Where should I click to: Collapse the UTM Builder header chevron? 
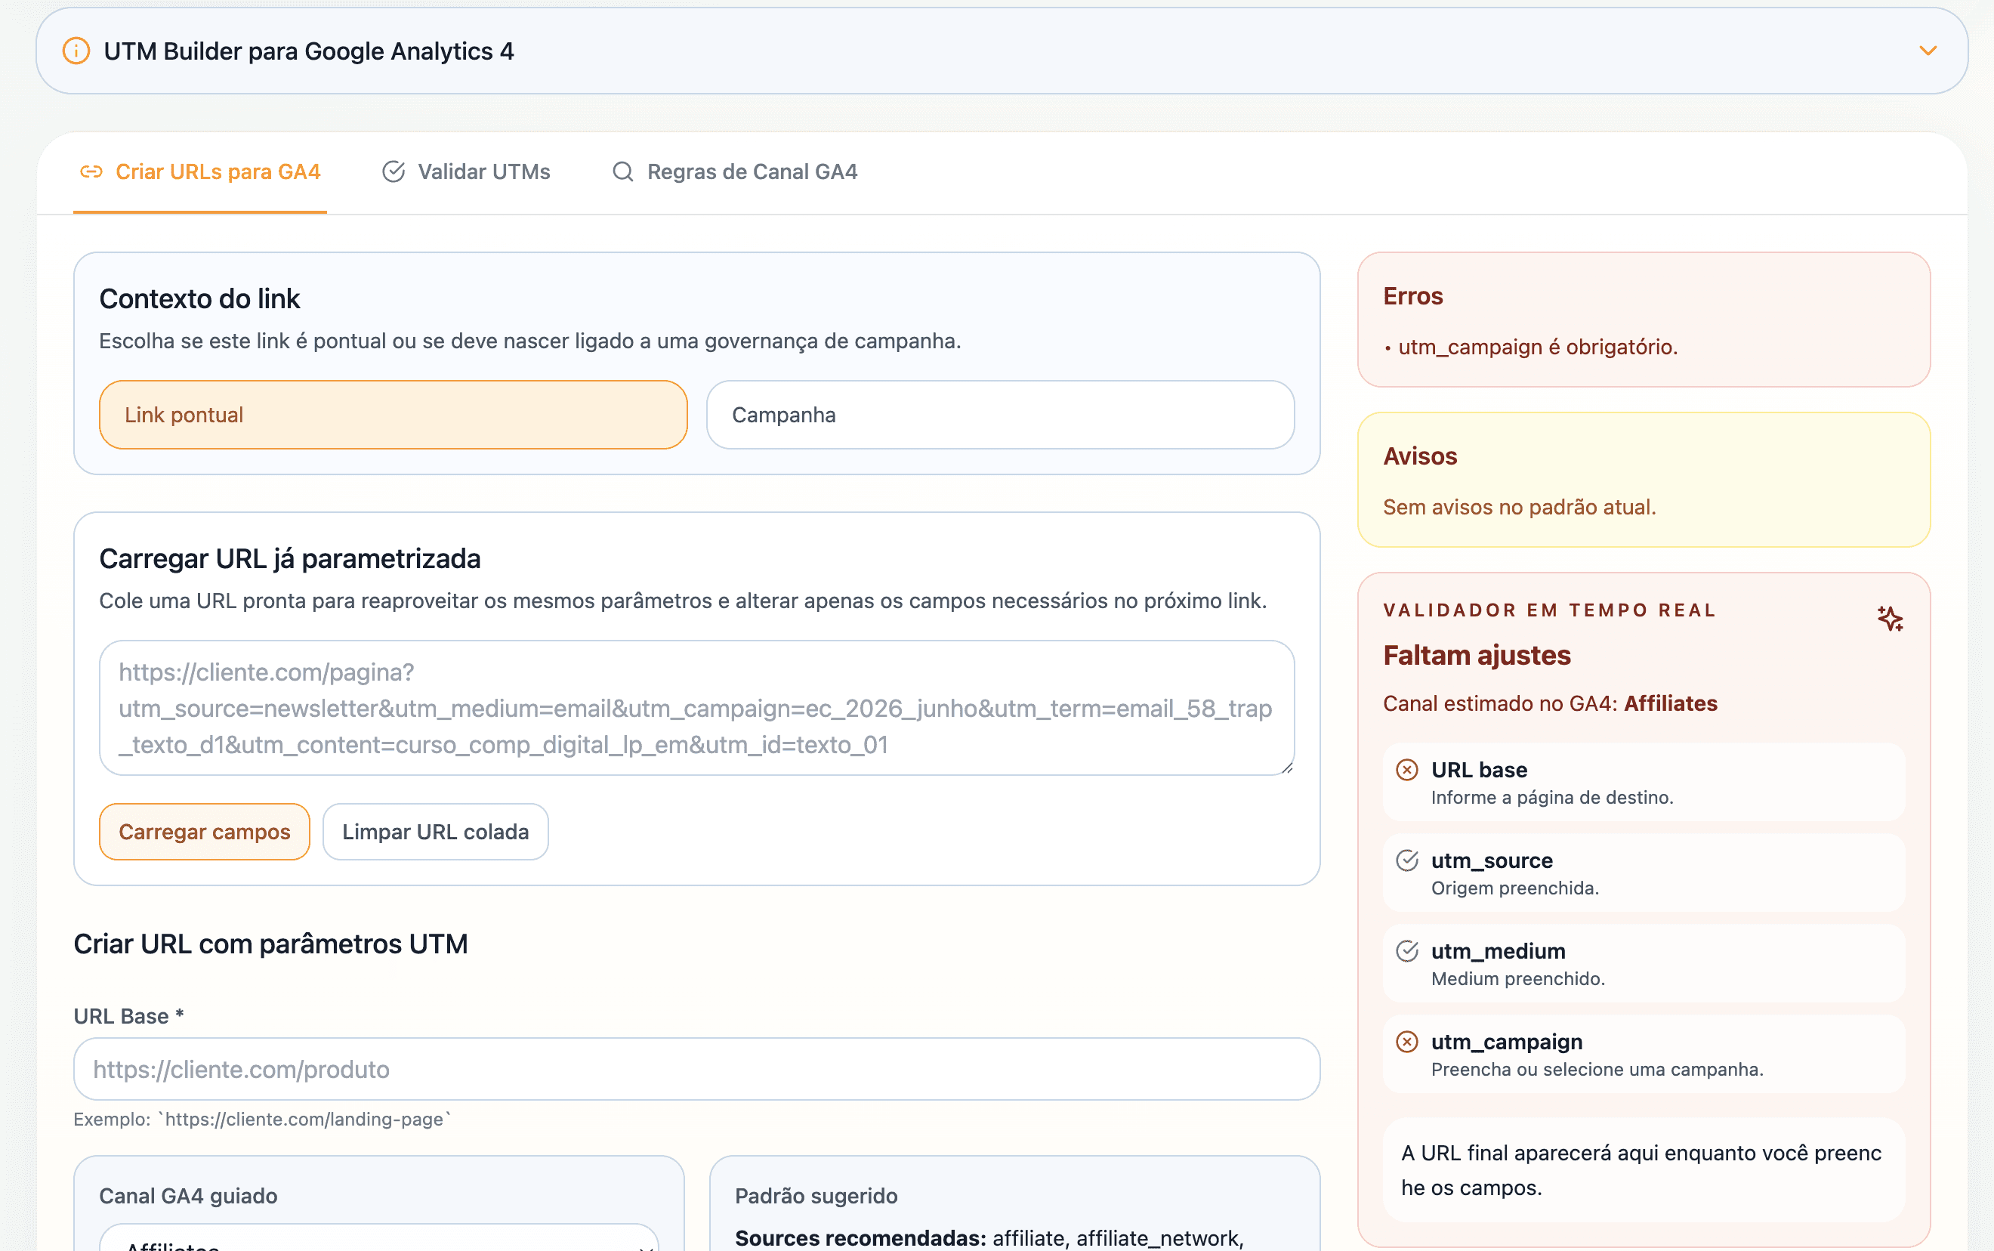(x=1927, y=51)
